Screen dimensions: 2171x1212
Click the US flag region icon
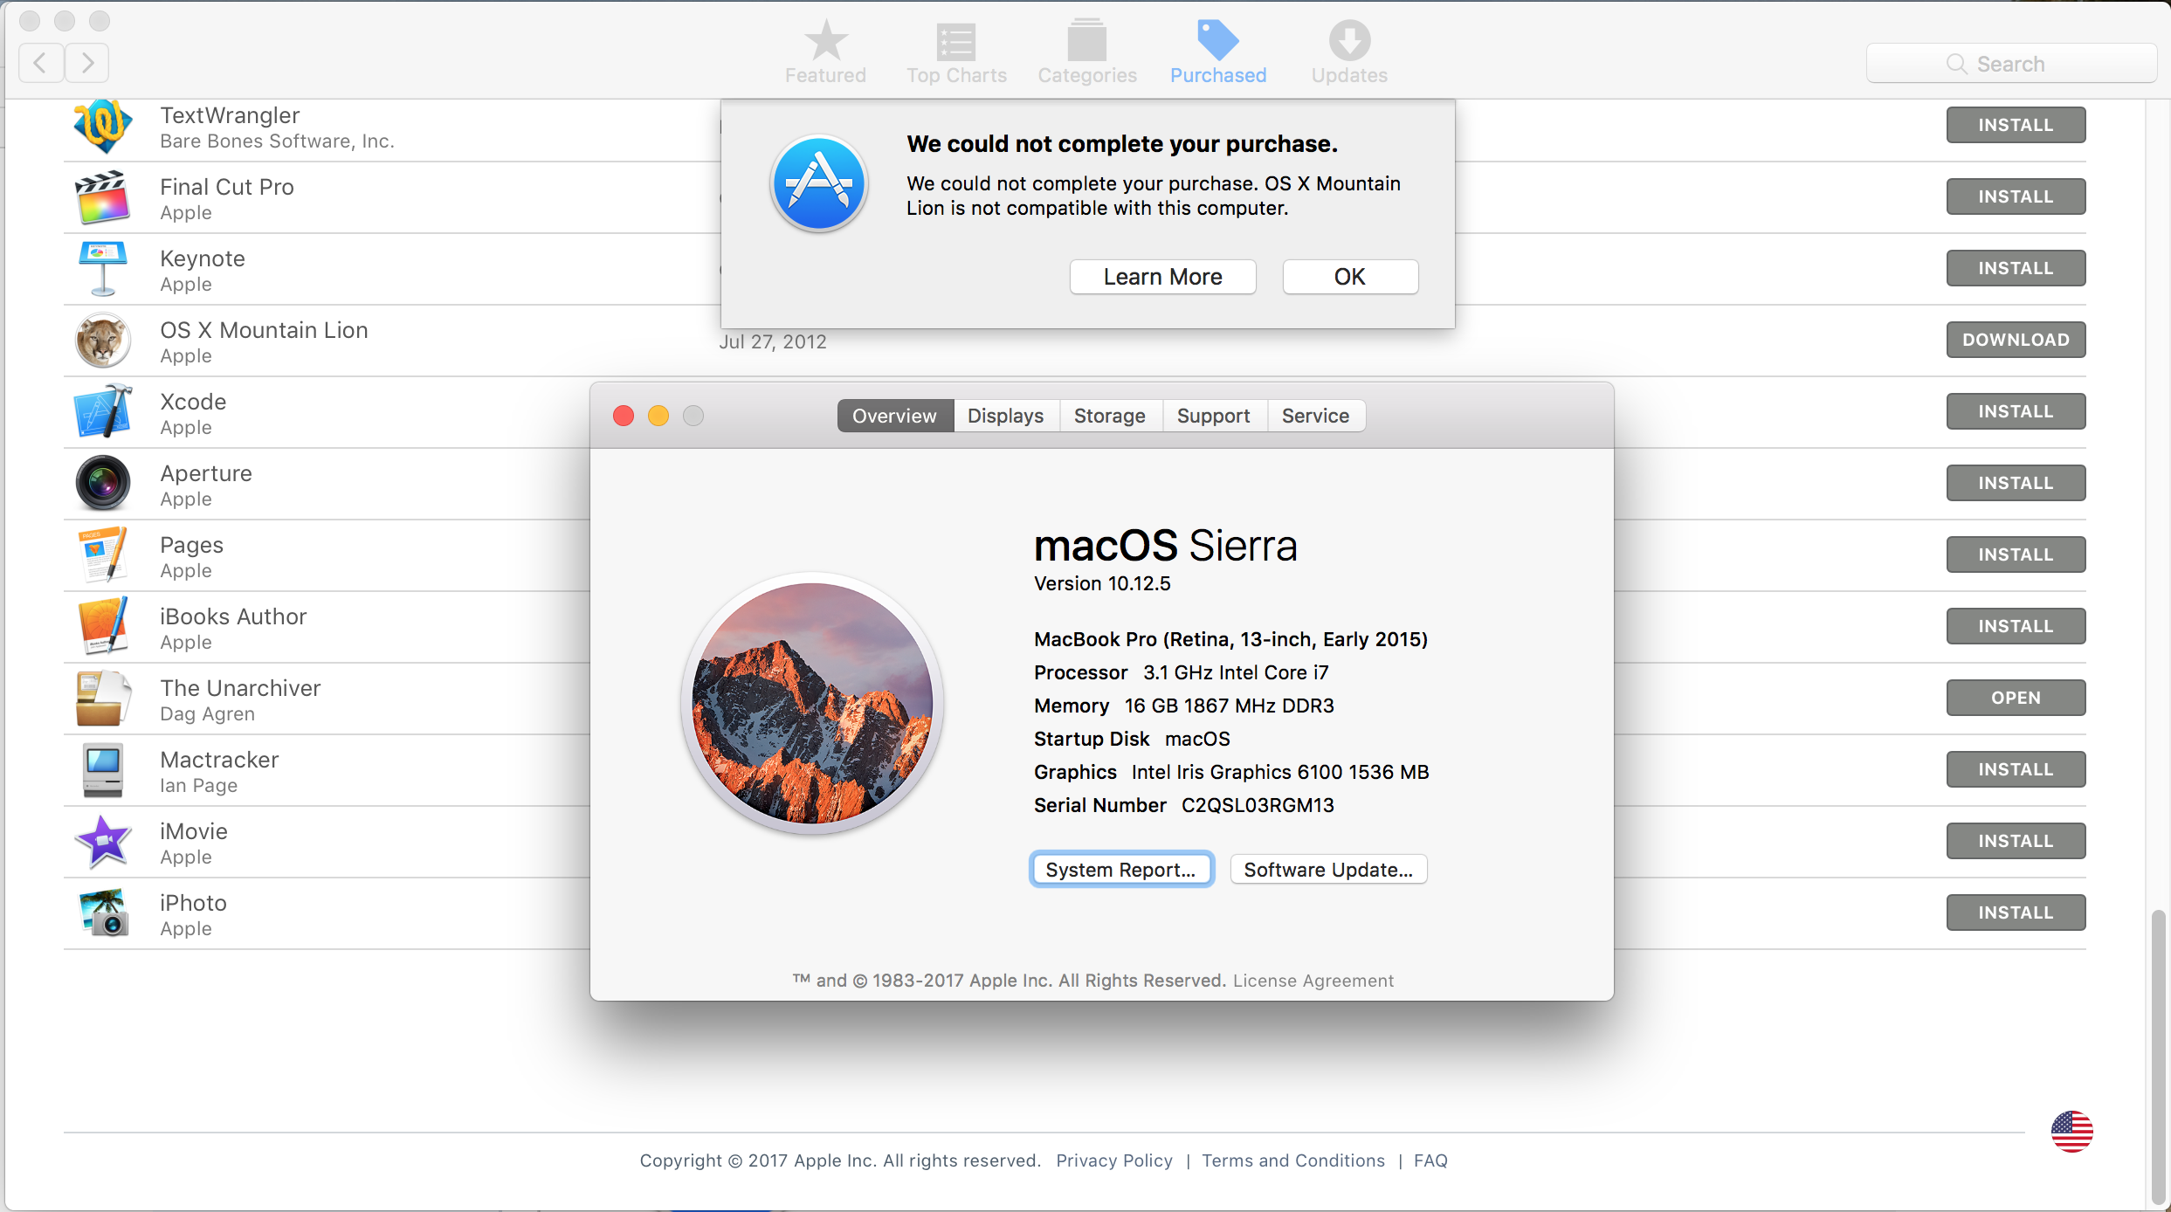[2071, 1132]
